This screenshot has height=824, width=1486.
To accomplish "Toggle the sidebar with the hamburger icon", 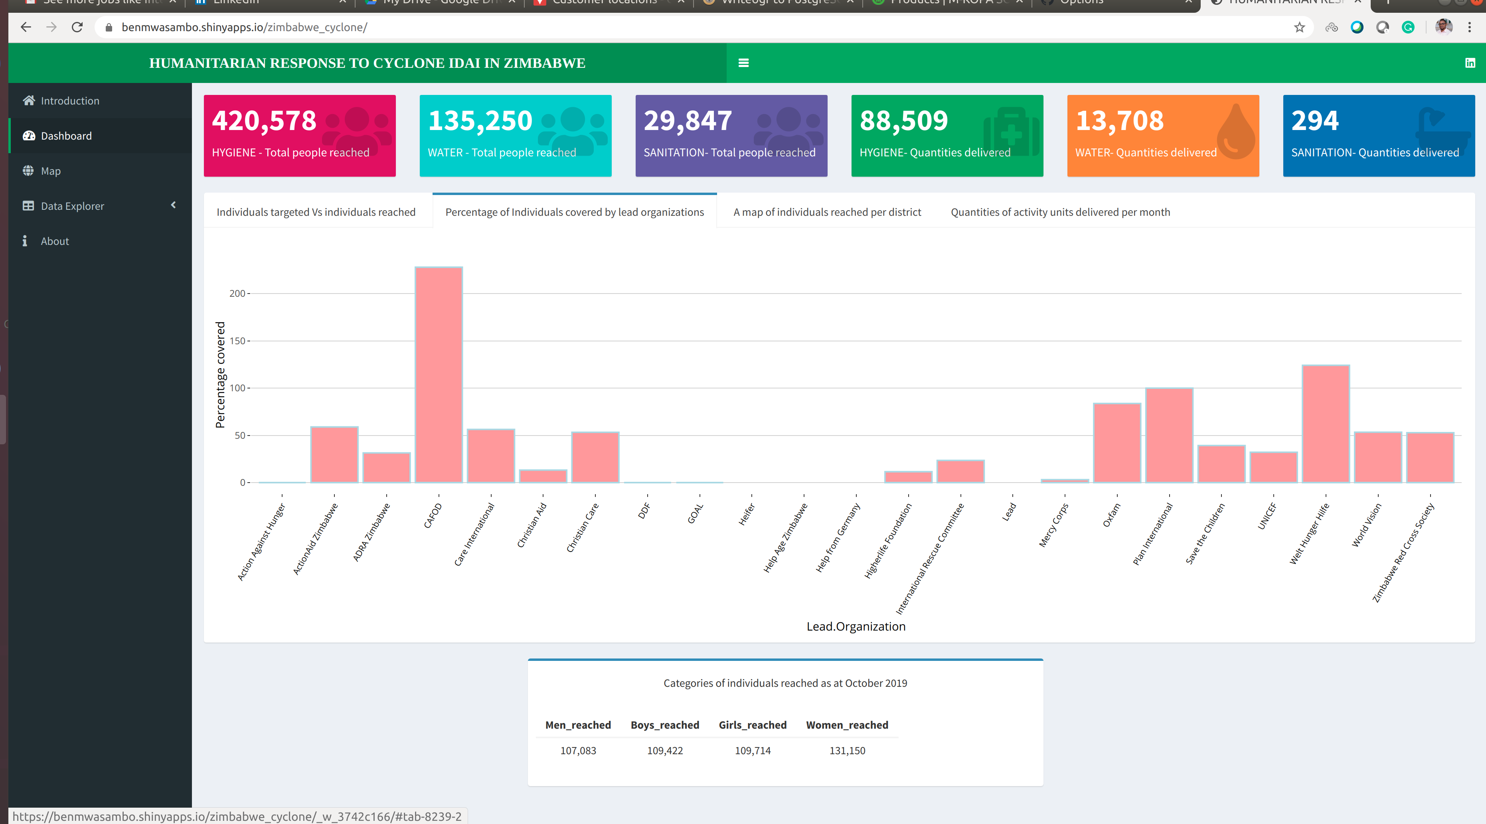I will point(743,63).
